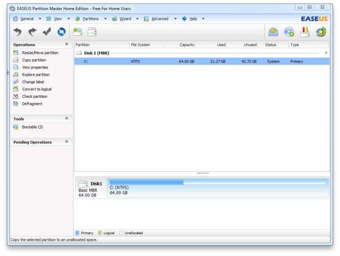Open the Partitions menu
The image size is (340, 256).
point(90,19)
